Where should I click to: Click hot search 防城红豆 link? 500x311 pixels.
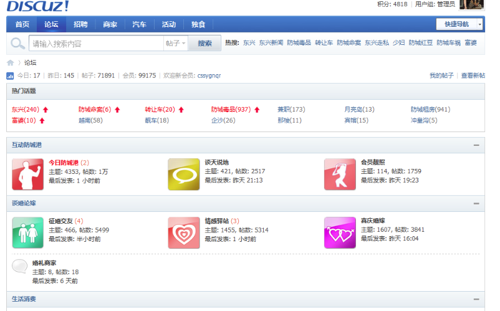[421, 43]
